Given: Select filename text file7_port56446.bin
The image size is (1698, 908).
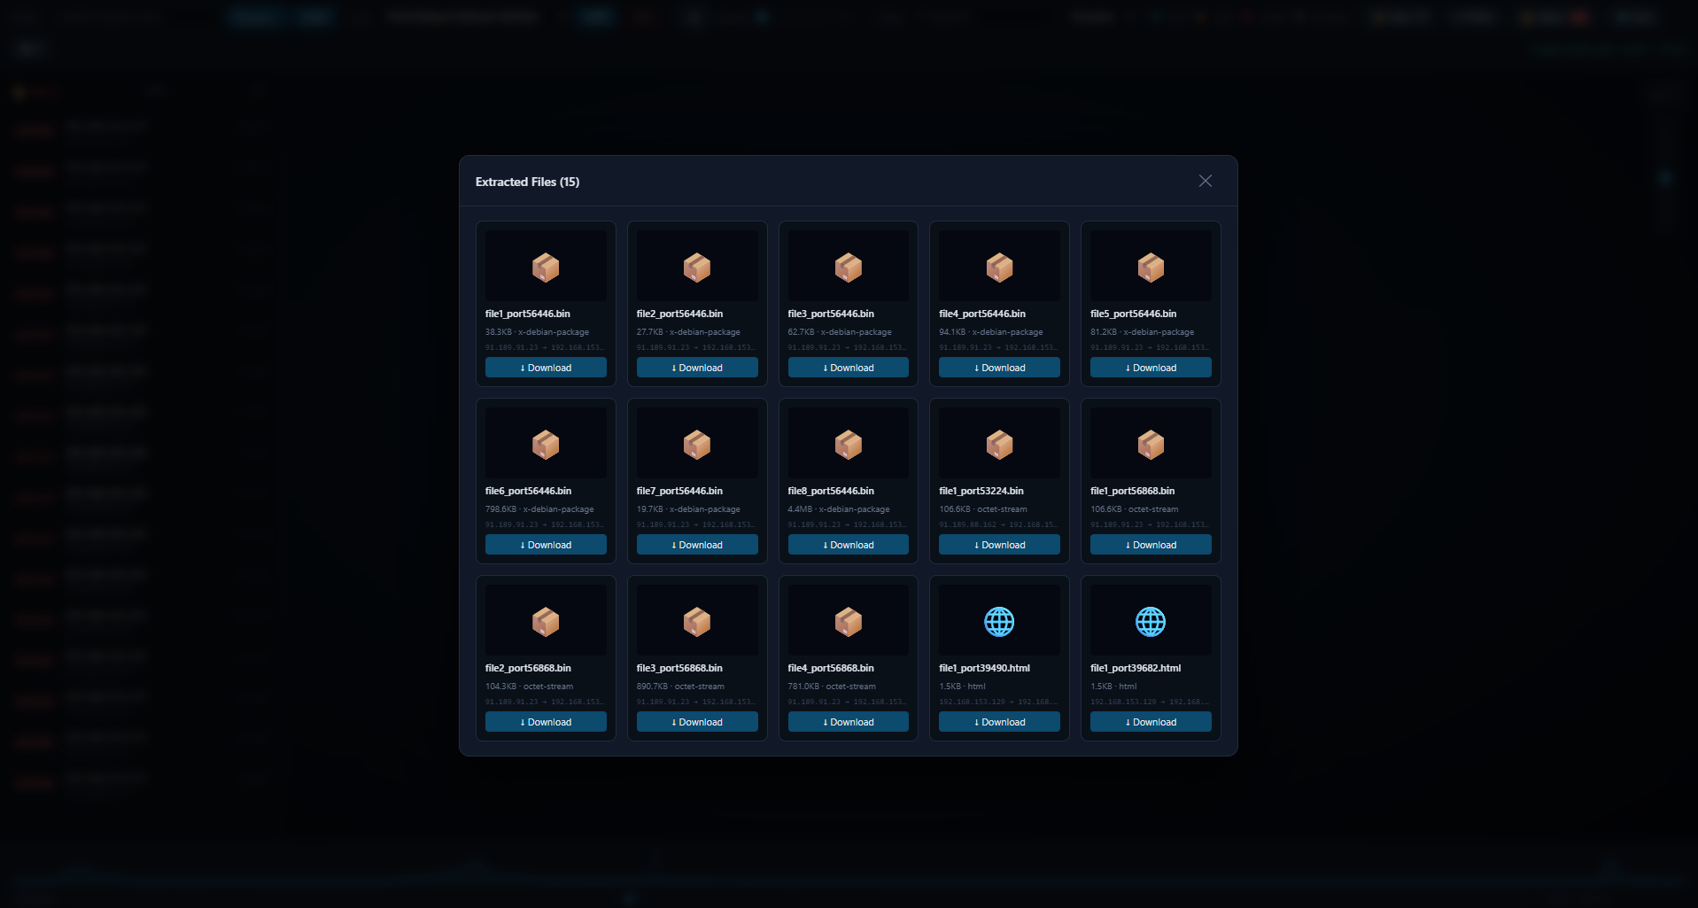Looking at the screenshot, I should (x=679, y=491).
